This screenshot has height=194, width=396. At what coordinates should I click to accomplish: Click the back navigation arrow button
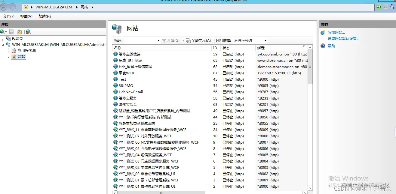pos(4,7)
